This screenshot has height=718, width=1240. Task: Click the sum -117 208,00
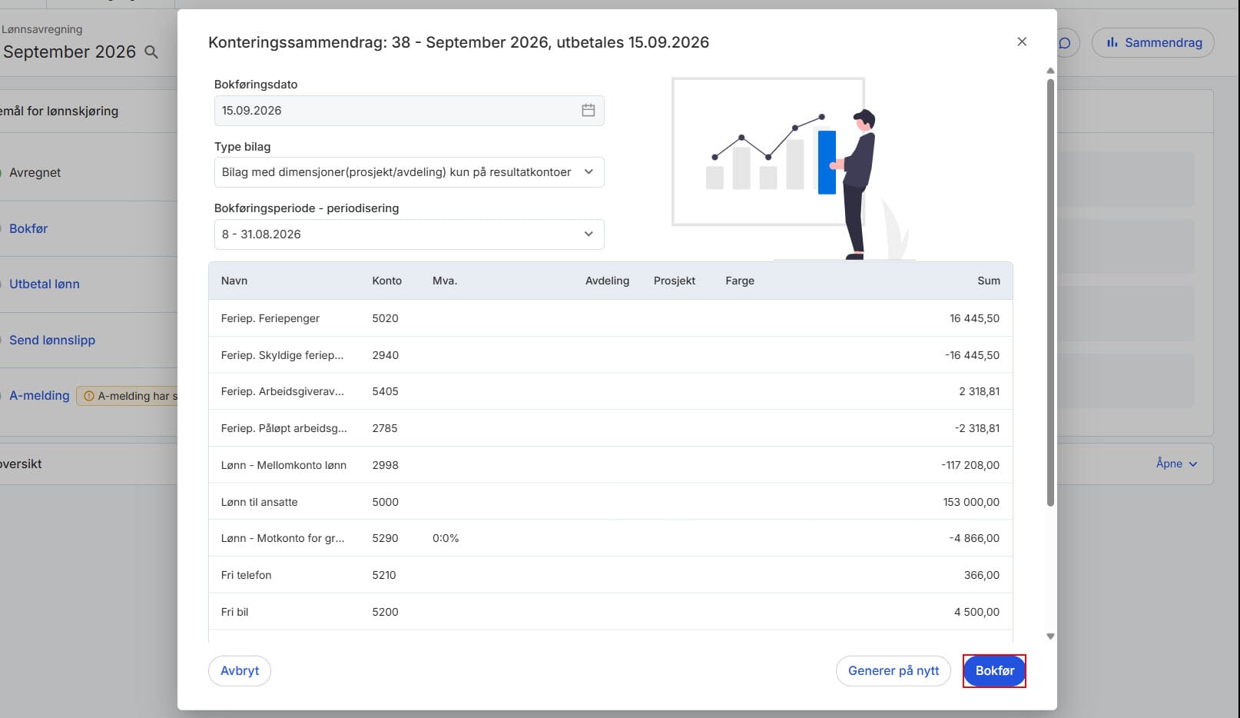coord(970,466)
